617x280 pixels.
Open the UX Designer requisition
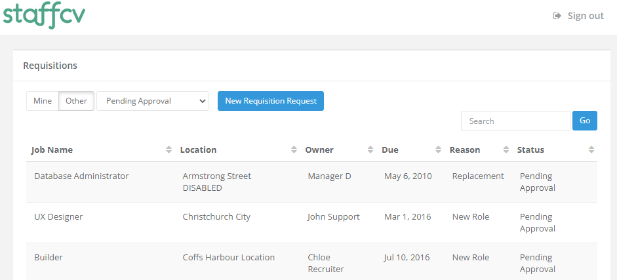(x=58, y=216)
